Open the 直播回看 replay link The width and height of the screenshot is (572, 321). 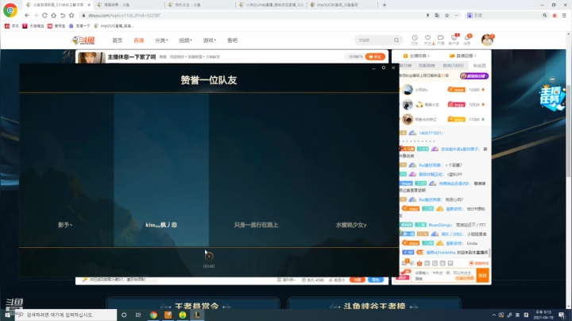coord(463,56)
